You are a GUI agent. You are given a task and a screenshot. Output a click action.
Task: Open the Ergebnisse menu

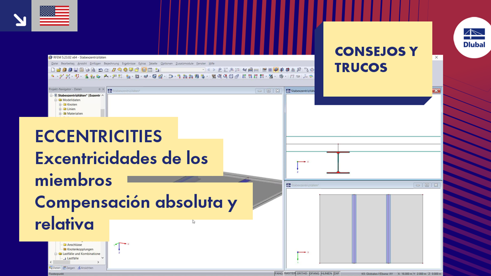pyautogui.click(x=129, y=64)
